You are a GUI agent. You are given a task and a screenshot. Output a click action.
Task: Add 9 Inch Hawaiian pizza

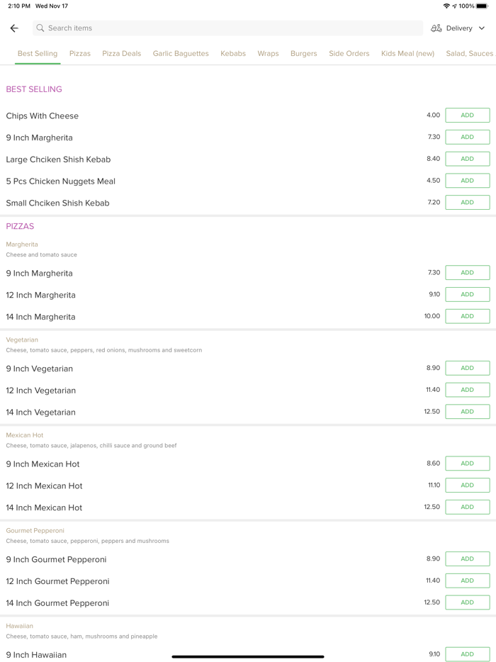tap(467, 654)
